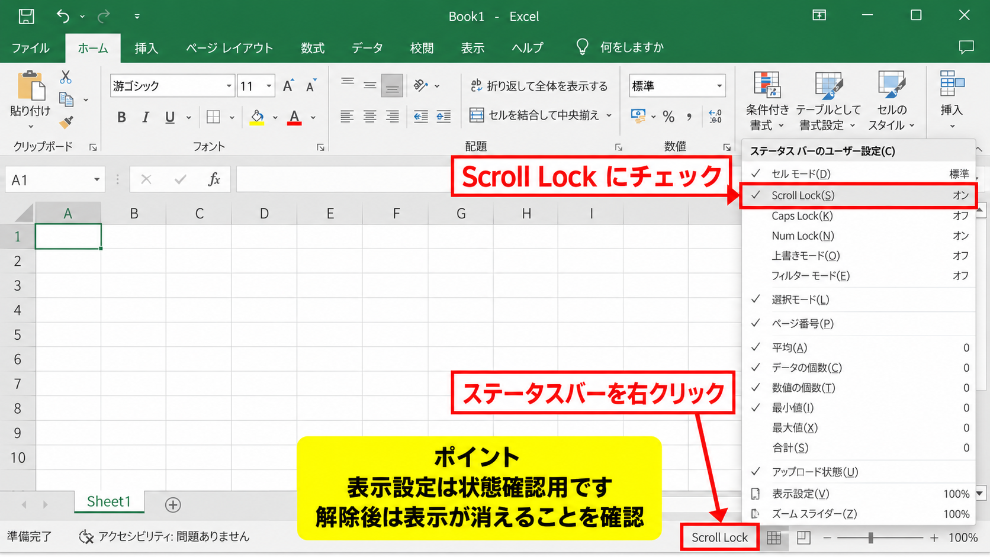Toggle 合計(S) status option

(858, 448)
